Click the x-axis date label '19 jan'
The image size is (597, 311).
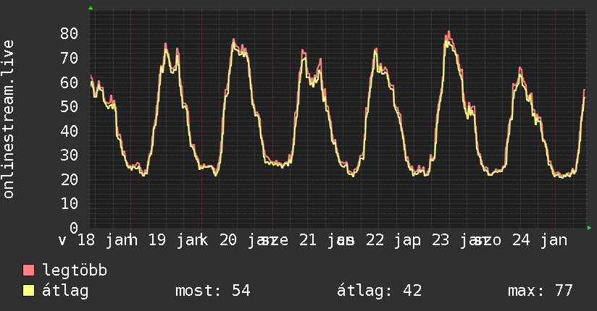pyautogui.click(x=175, y=240)
